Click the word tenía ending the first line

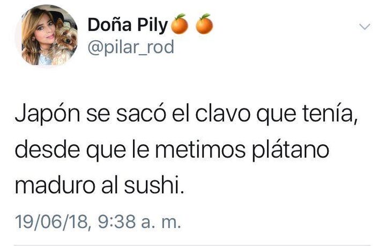tap(330, 114)
